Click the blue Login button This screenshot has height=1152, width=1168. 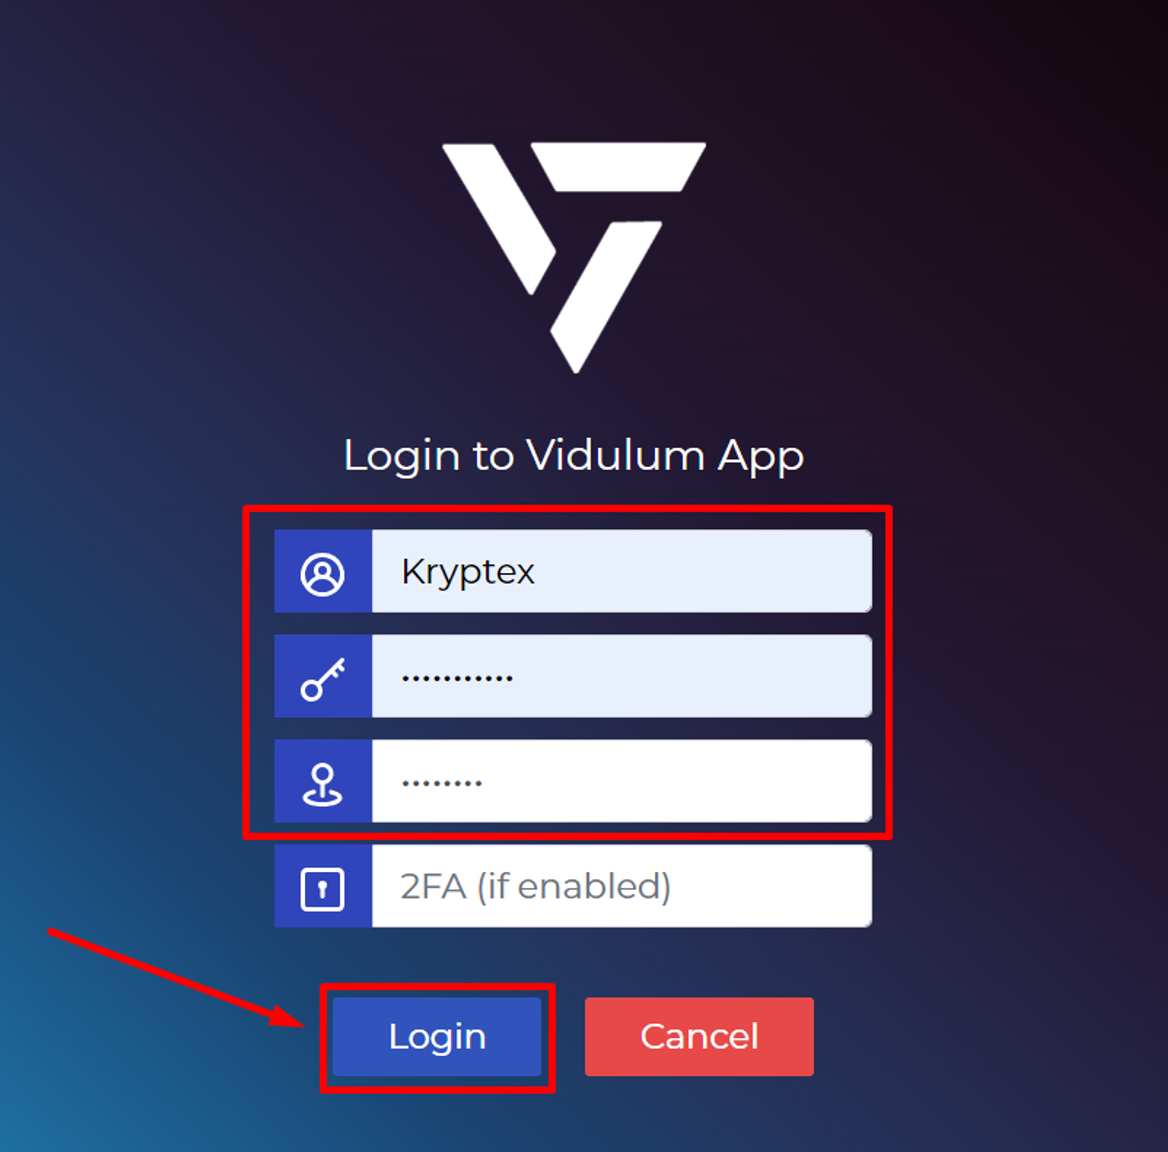point(436,1037)
